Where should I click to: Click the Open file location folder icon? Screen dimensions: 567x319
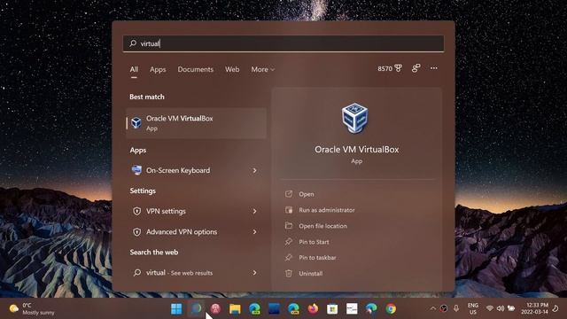[289, 226]
